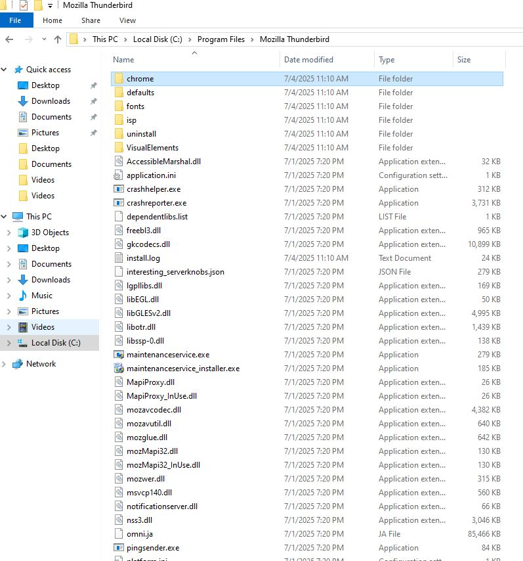The width and height of the screenshot is (523, 561).
Task: Select pinned Pictures under Quick access
Action: 45,133
